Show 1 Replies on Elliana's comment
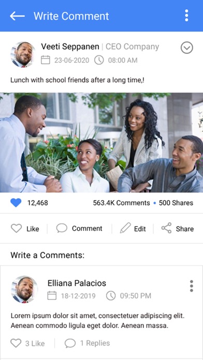This screenshot has width=203, height=360. click(x=87, y=343)
